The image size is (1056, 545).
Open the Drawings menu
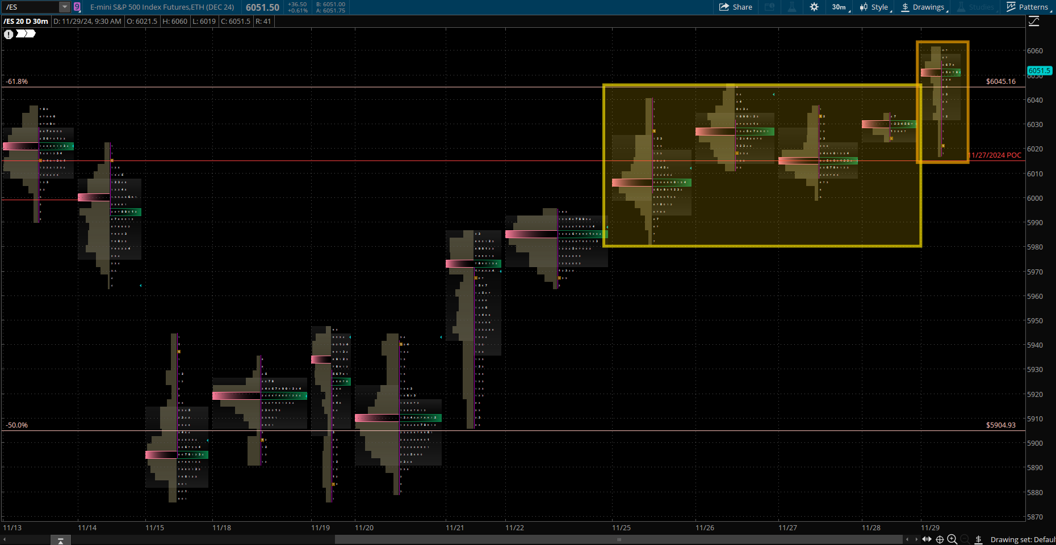click(x=924, y=7)
